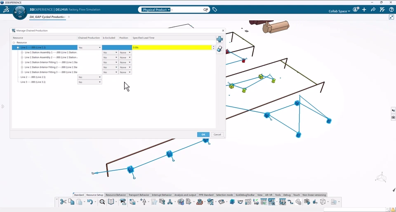This screenshot has width=396, height=212.
Task: Click the human manikin toolbar icon
Action: pyautogui.click(x=144, y=202)
